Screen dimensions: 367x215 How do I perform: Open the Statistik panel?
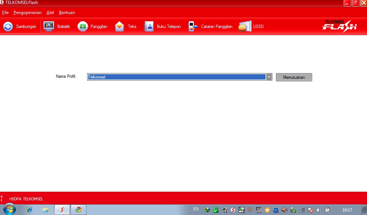57,26
